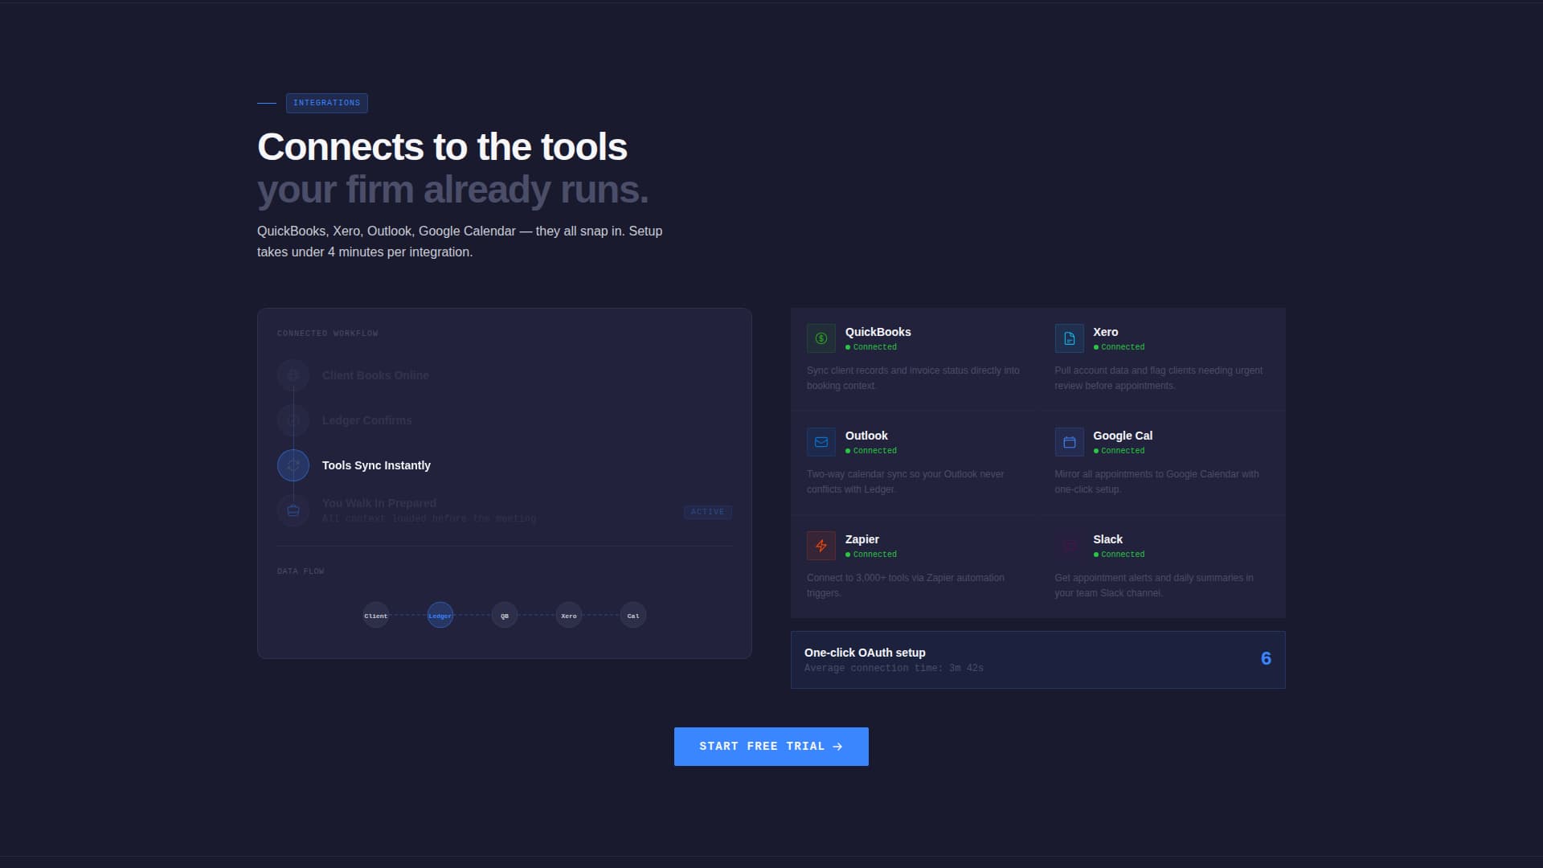Click 'Two-way calendar sync' description

[905, 481]
